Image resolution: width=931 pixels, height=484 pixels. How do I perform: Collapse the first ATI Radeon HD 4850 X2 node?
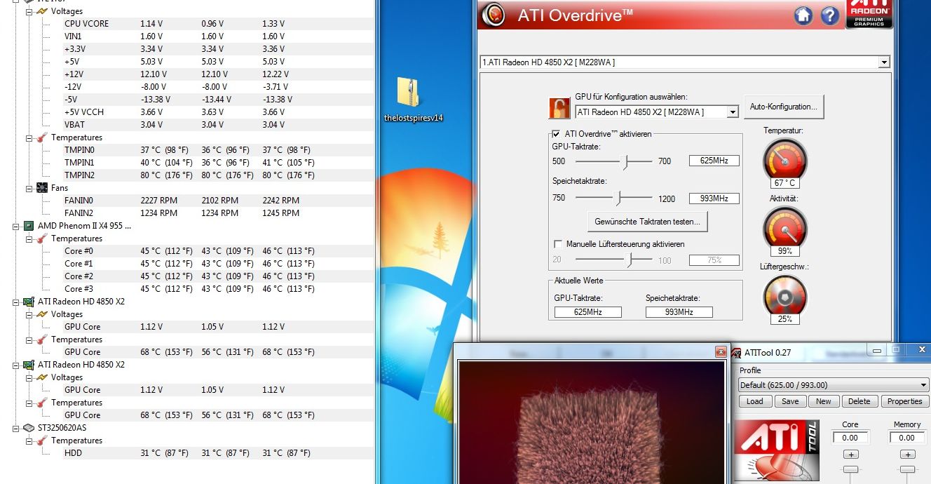(17, 302)
